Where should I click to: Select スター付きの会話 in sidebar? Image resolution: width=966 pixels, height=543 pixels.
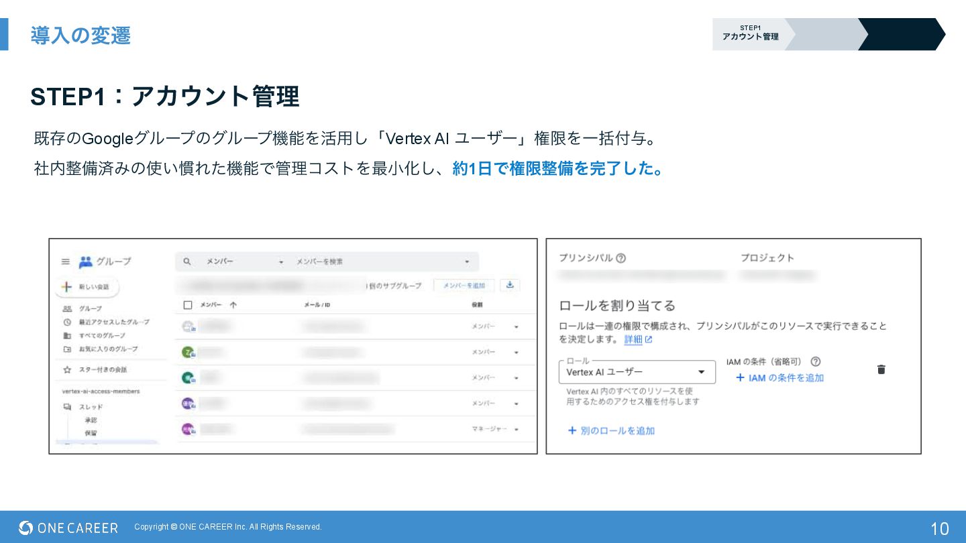click(103, 369)
